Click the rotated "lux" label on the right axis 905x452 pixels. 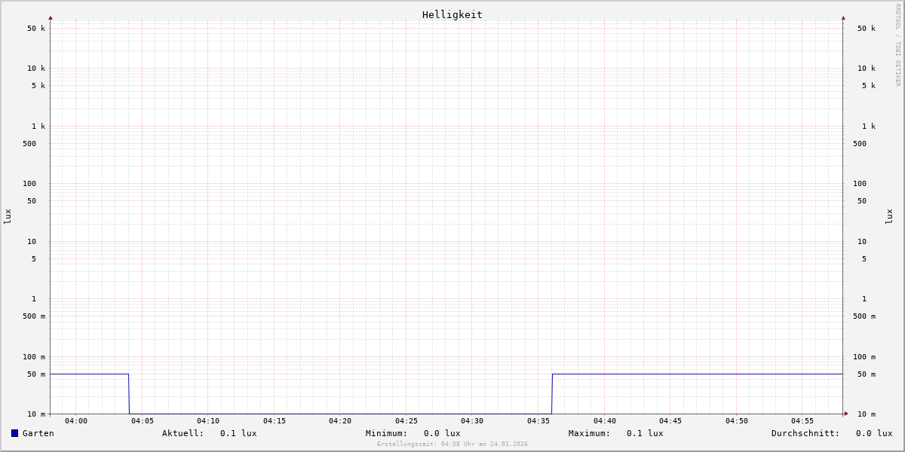(x=889, y=216)
